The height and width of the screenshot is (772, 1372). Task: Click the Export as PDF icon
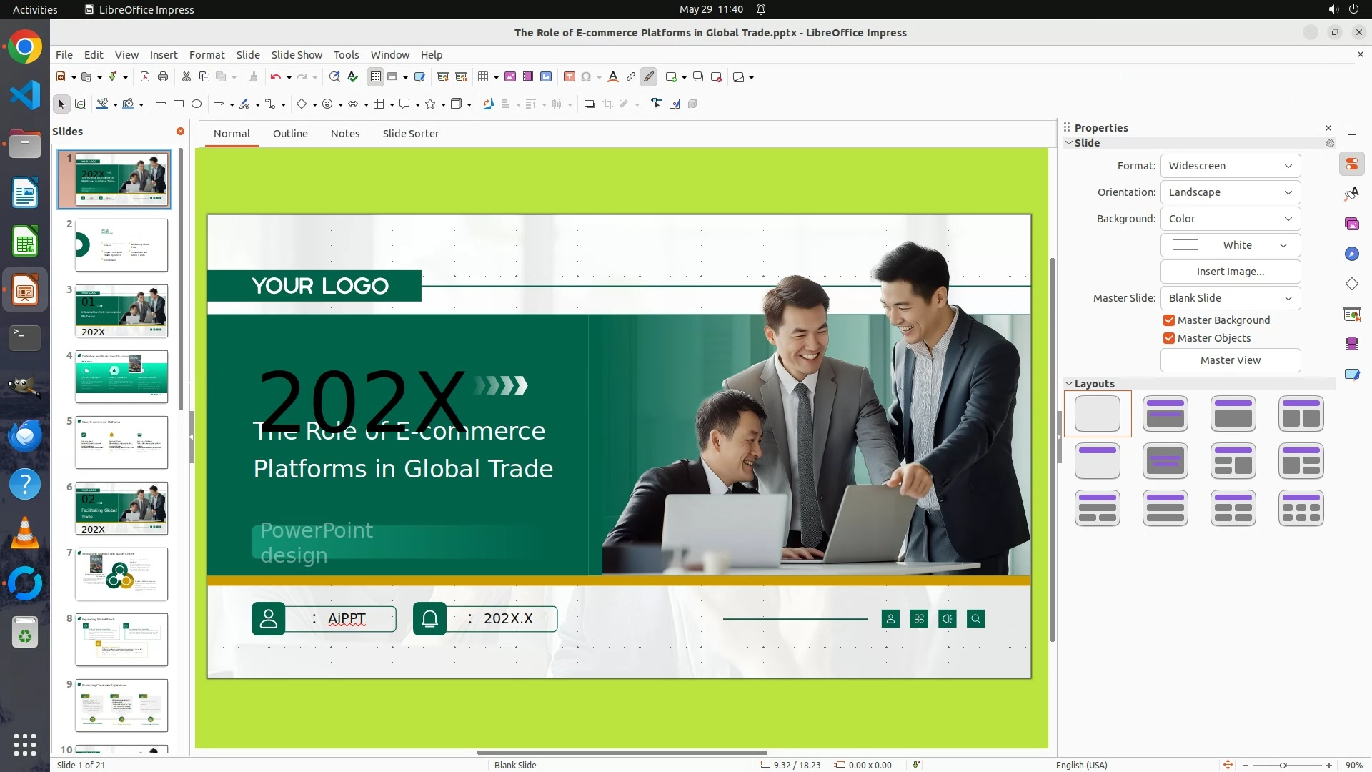pos(145,77)
